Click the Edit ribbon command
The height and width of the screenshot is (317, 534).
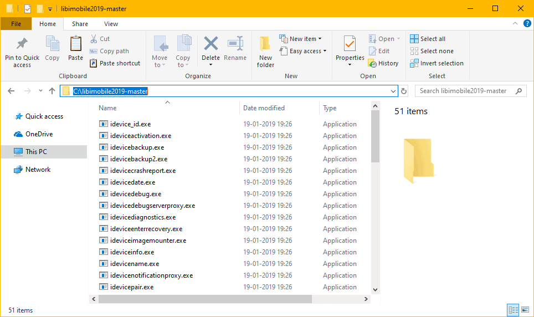(x=379, y=51)
